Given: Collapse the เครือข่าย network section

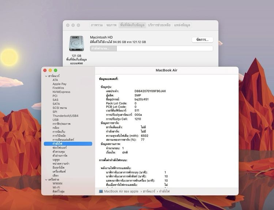Looking at the screenshot, I should pyautogui.click(x=46, y=180).
